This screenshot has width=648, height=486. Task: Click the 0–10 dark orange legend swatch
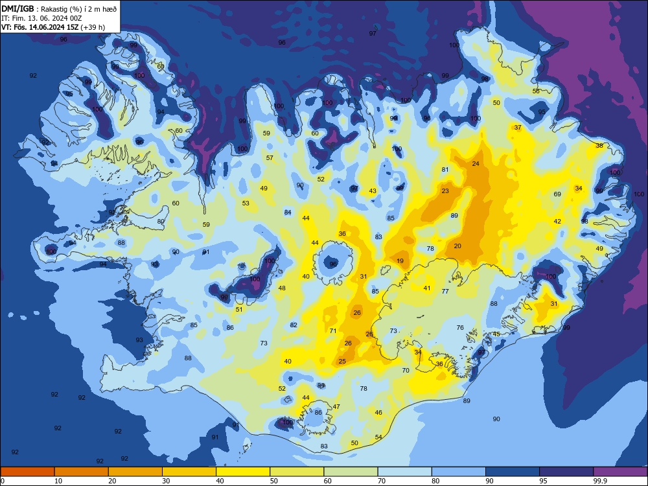tap(27, 472)
